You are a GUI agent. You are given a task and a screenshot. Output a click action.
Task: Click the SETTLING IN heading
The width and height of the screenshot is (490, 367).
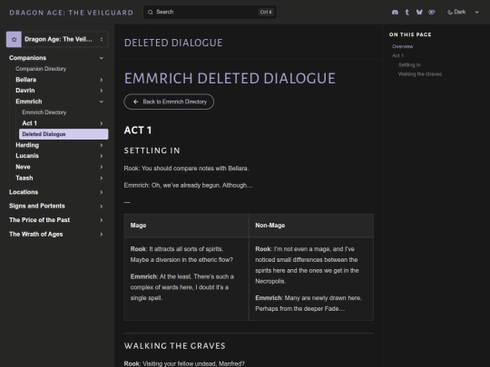click(x=152, y=150)
